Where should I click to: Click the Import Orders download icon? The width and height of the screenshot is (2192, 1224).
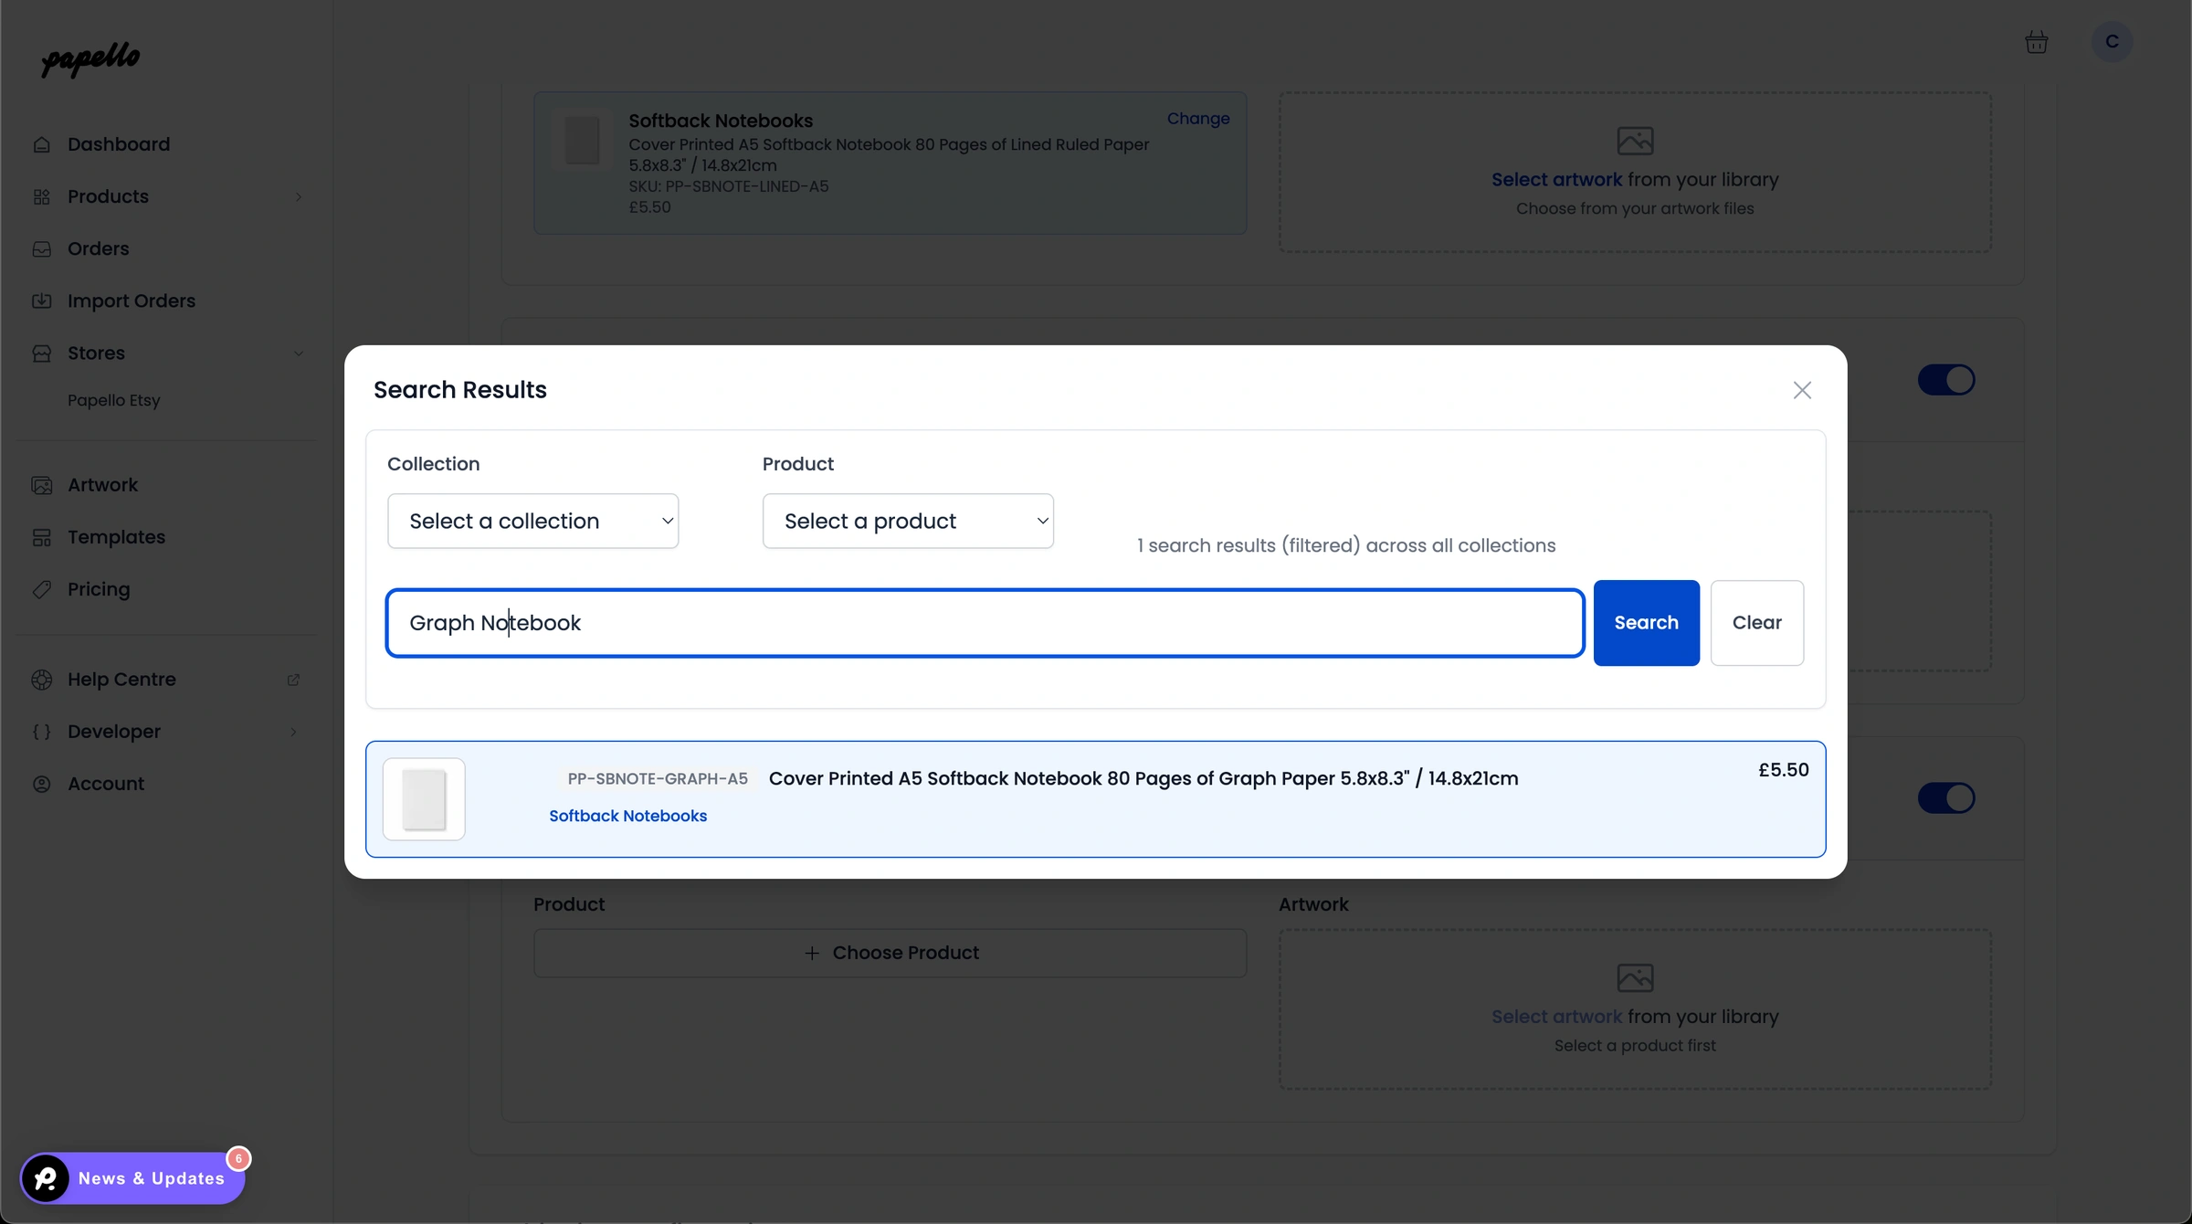click(43, 301)
